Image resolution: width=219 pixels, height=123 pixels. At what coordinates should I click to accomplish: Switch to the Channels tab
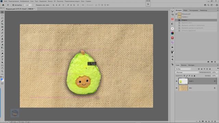184,65
